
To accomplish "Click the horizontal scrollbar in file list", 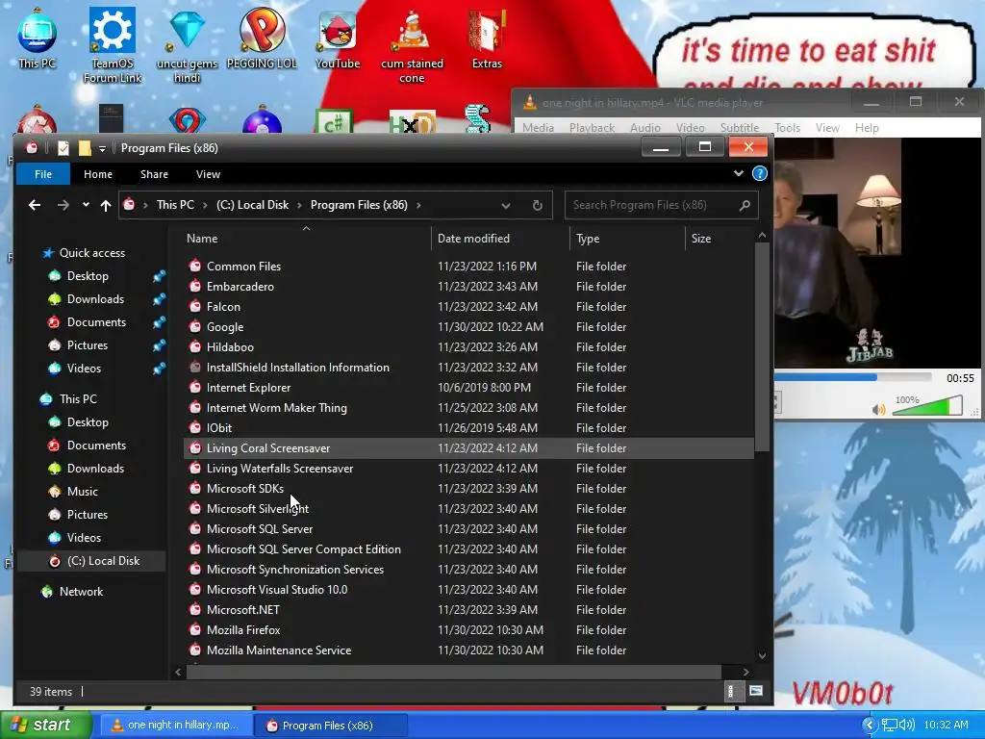I will tap(454, 672).
